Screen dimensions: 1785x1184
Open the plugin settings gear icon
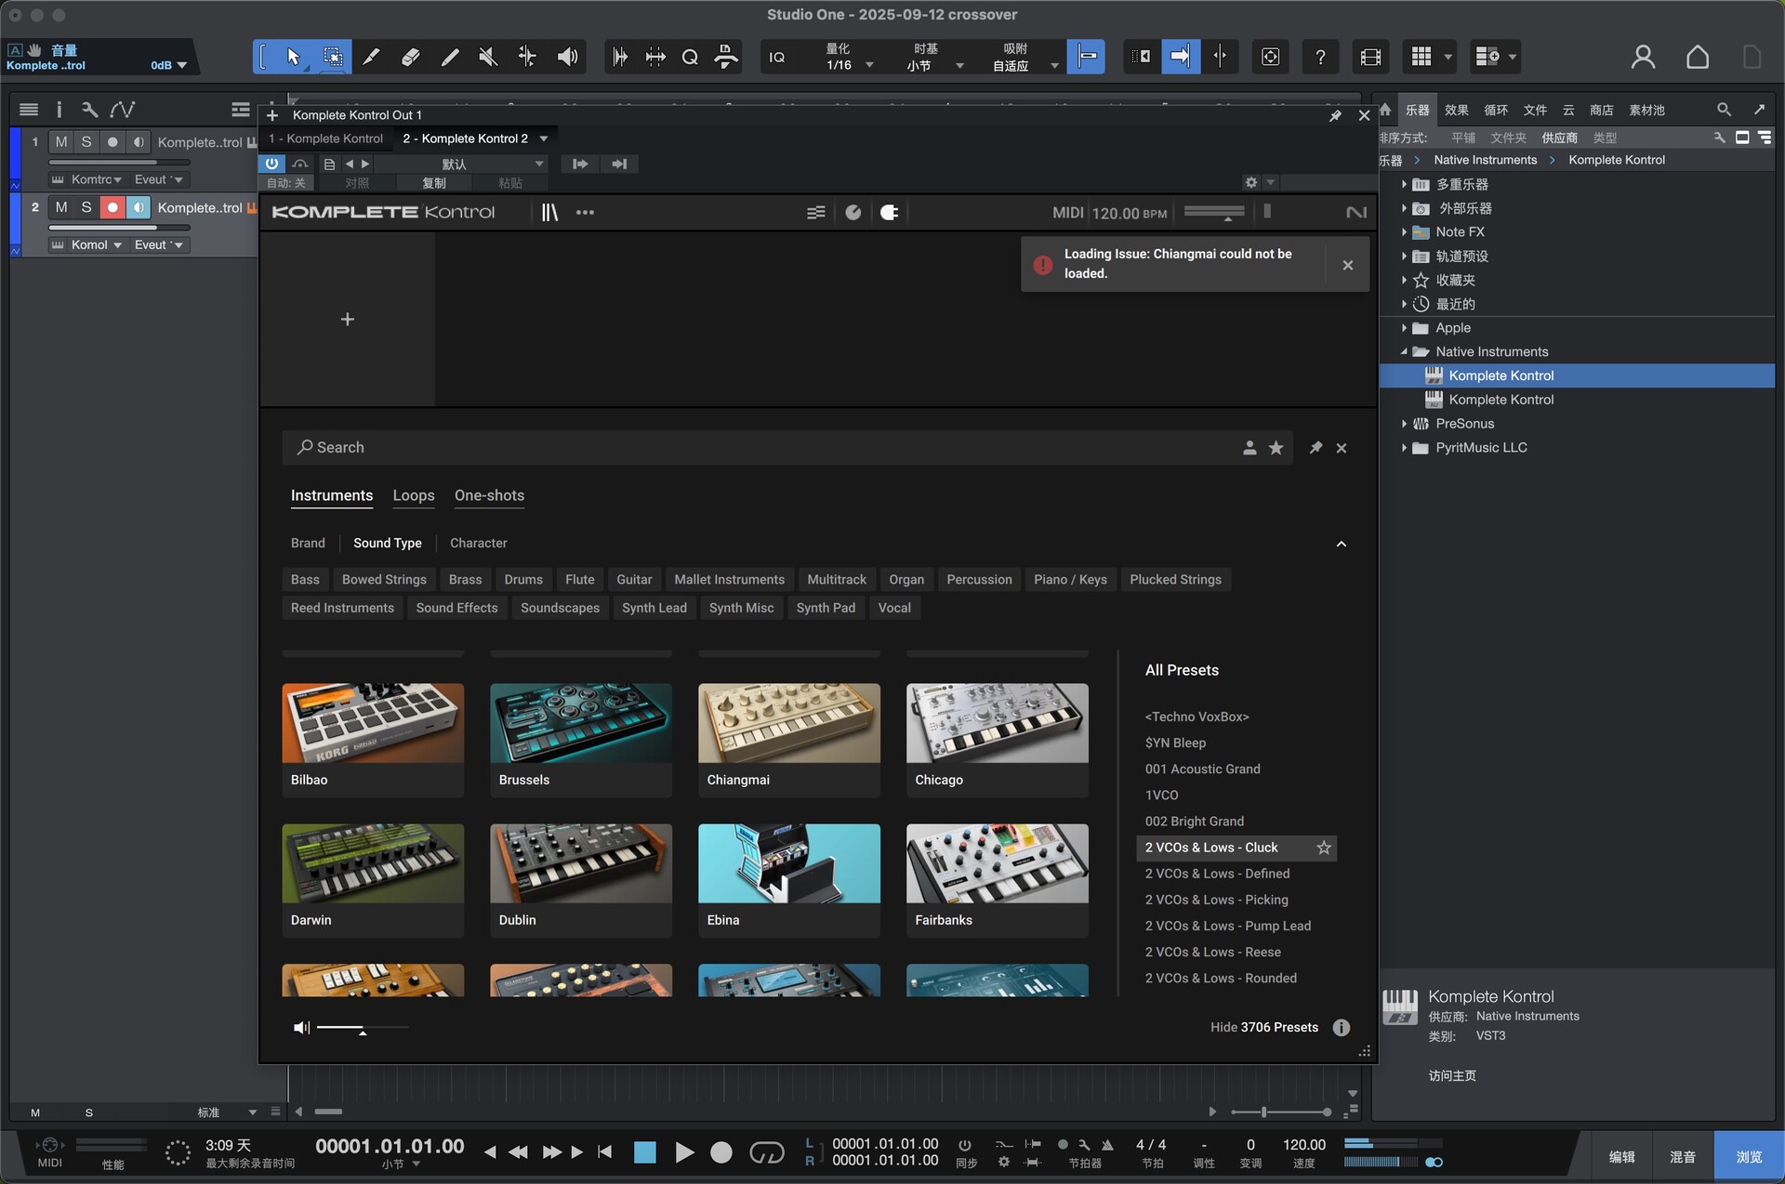[1251, 182]
